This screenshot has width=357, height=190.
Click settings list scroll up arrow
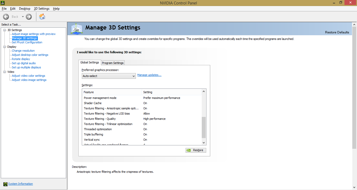point(204,92)
